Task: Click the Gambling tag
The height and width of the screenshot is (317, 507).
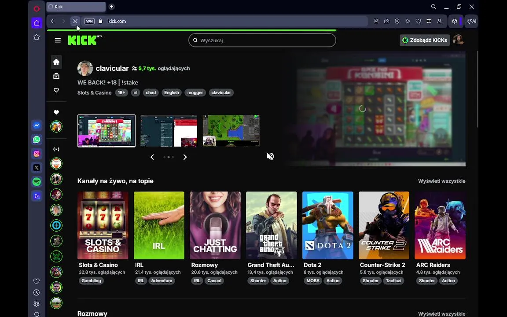Action: tap(91, 281)
